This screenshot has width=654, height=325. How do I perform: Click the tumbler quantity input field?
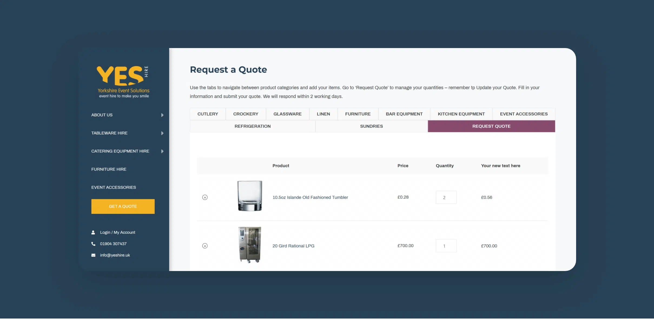tap(446, 197)
